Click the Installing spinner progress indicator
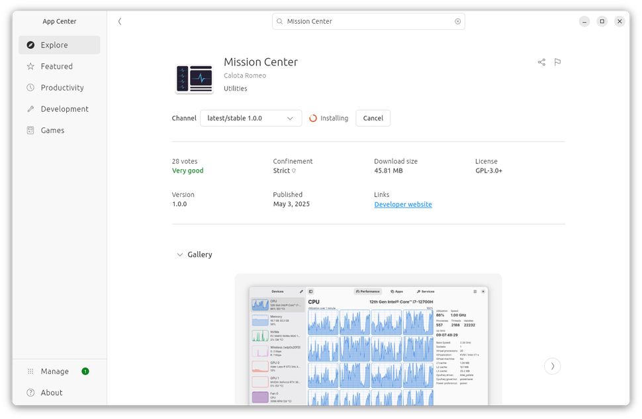 (x=312, y=118)
